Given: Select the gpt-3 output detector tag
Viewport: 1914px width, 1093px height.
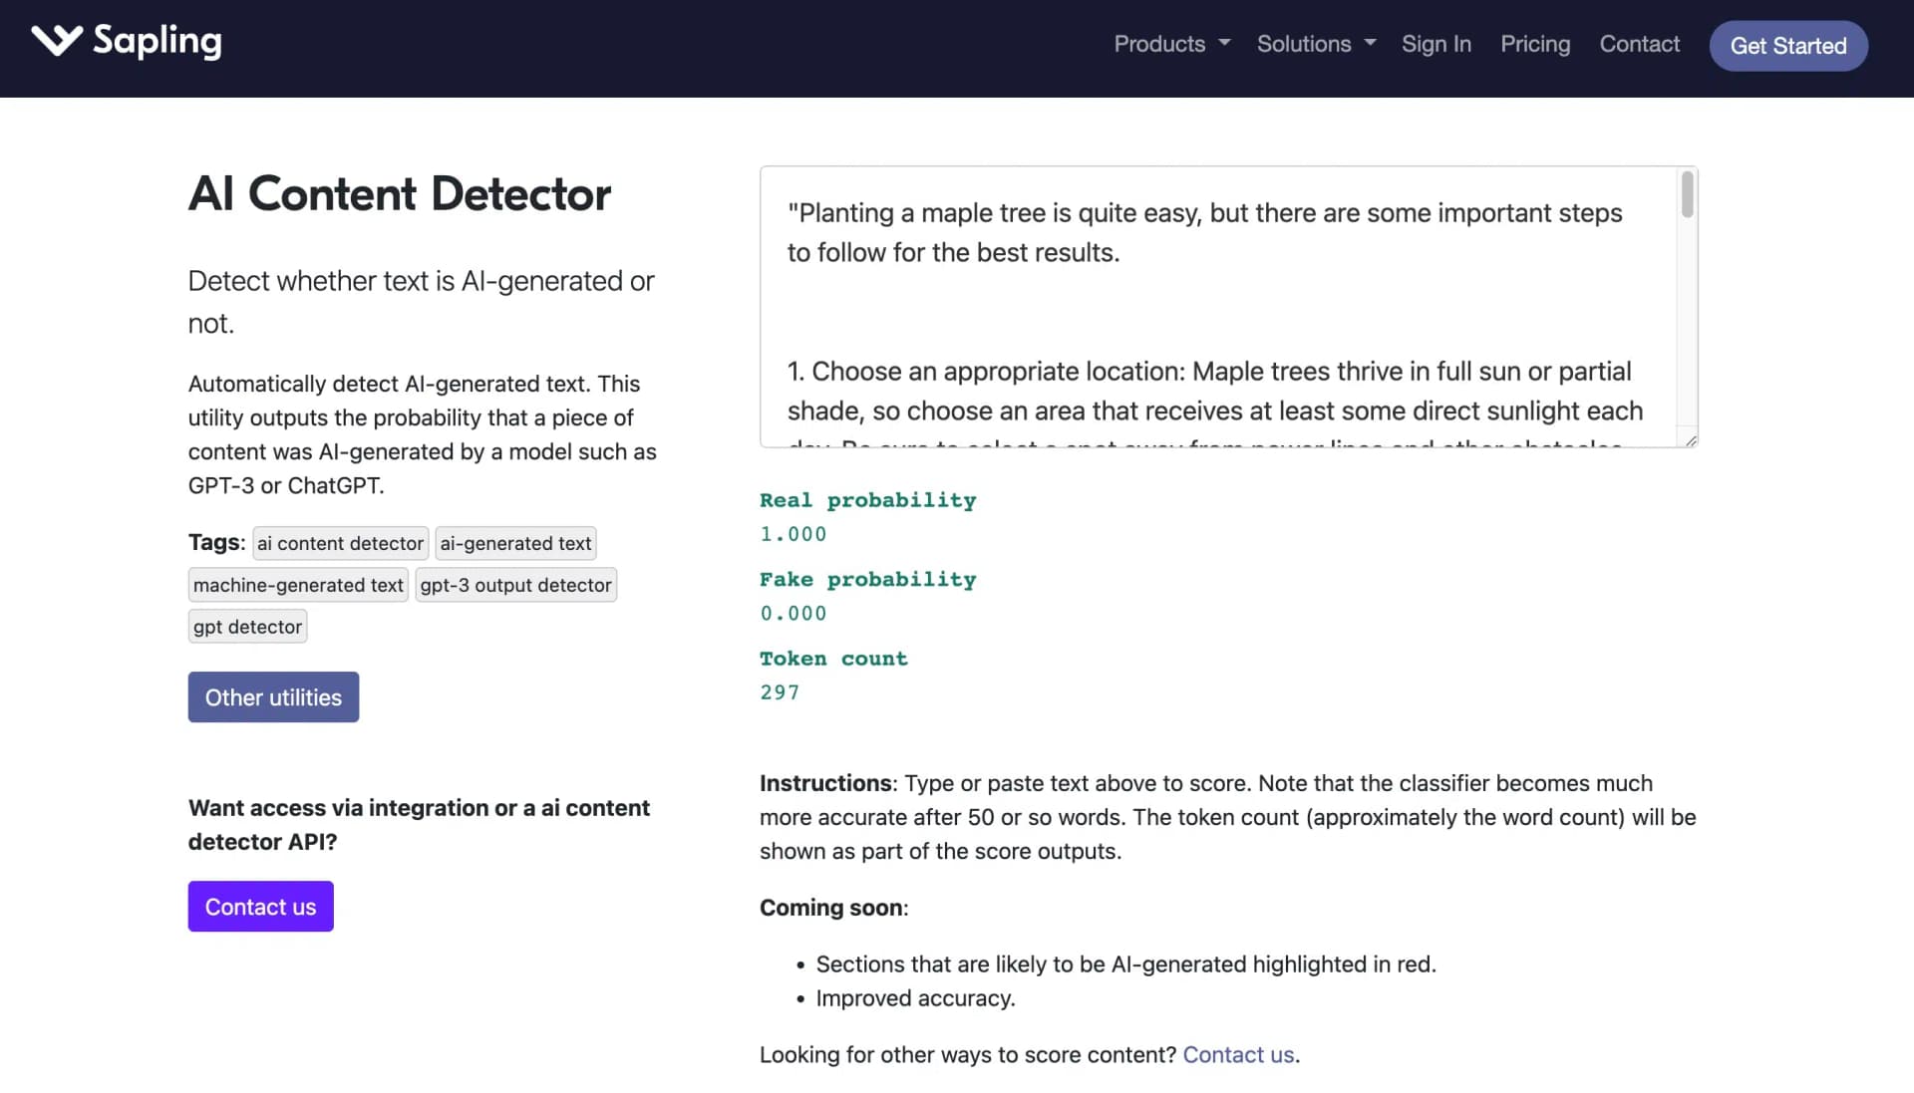Looking at the screenshot, I should [515, 585].
